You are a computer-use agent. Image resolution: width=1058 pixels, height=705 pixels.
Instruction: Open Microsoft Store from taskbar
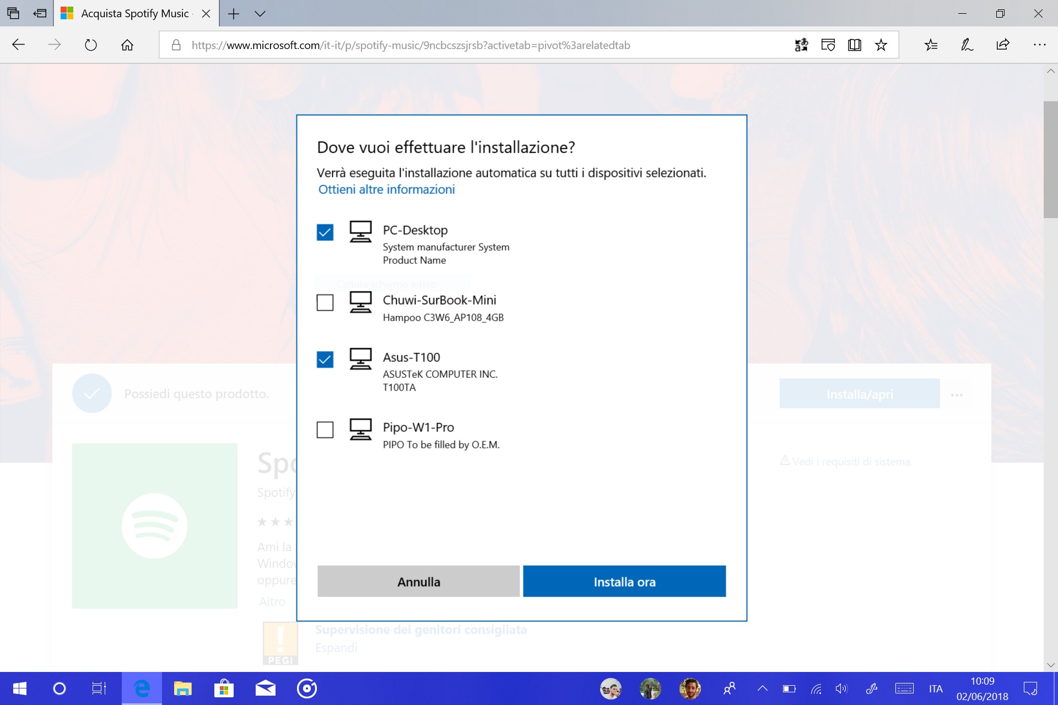(224, 688)
